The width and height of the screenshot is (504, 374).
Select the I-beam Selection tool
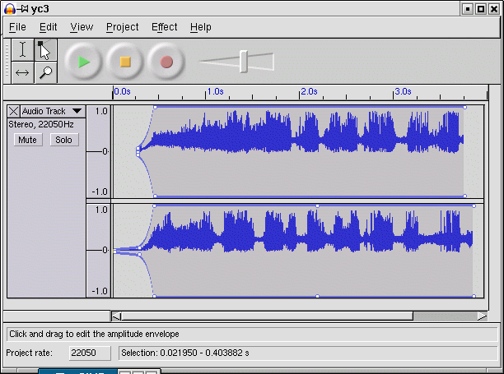[x=23, y=50]
